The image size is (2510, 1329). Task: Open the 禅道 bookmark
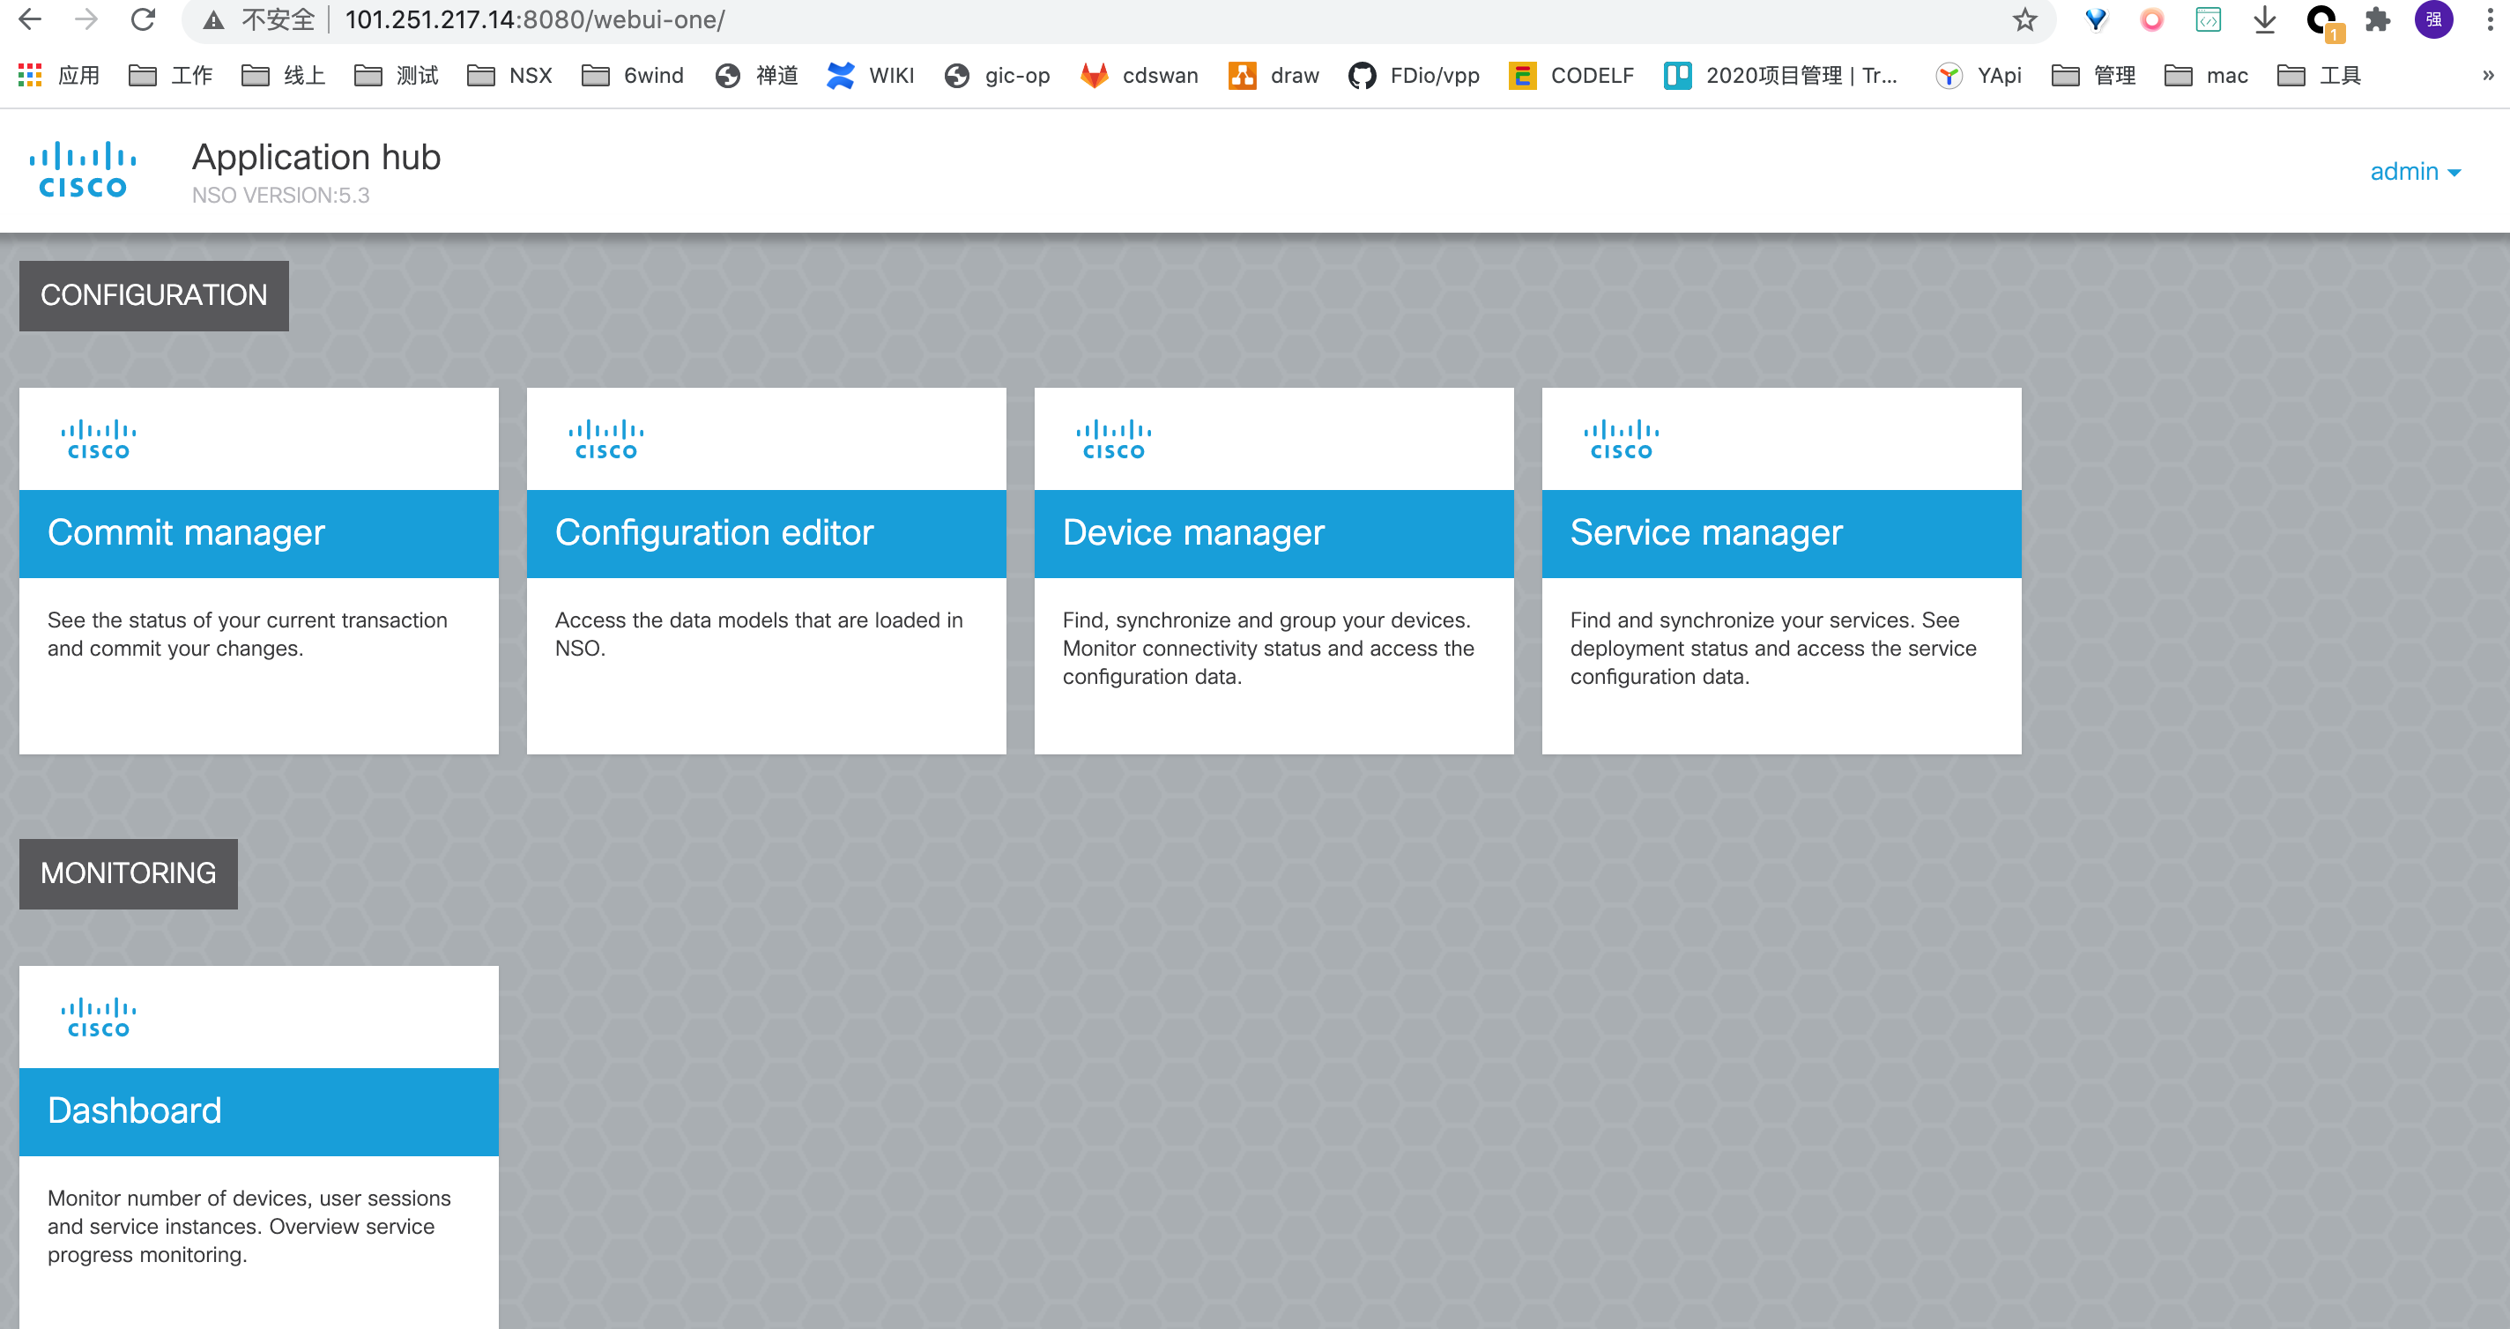click(756, 75)
